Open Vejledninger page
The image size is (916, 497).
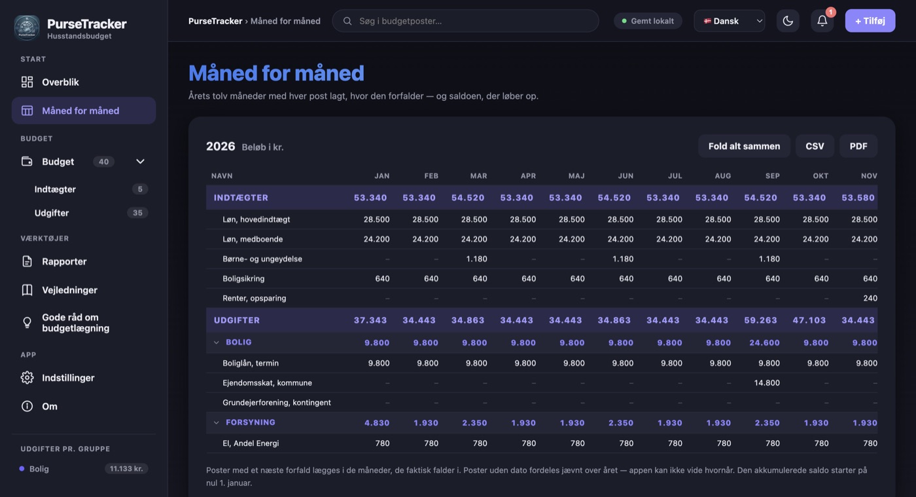84,290
